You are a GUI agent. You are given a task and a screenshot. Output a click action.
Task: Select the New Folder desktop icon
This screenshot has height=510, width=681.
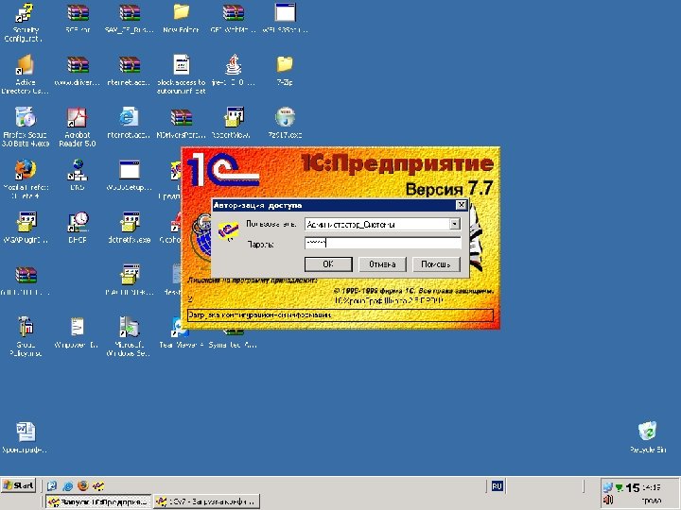coord(181,17)
